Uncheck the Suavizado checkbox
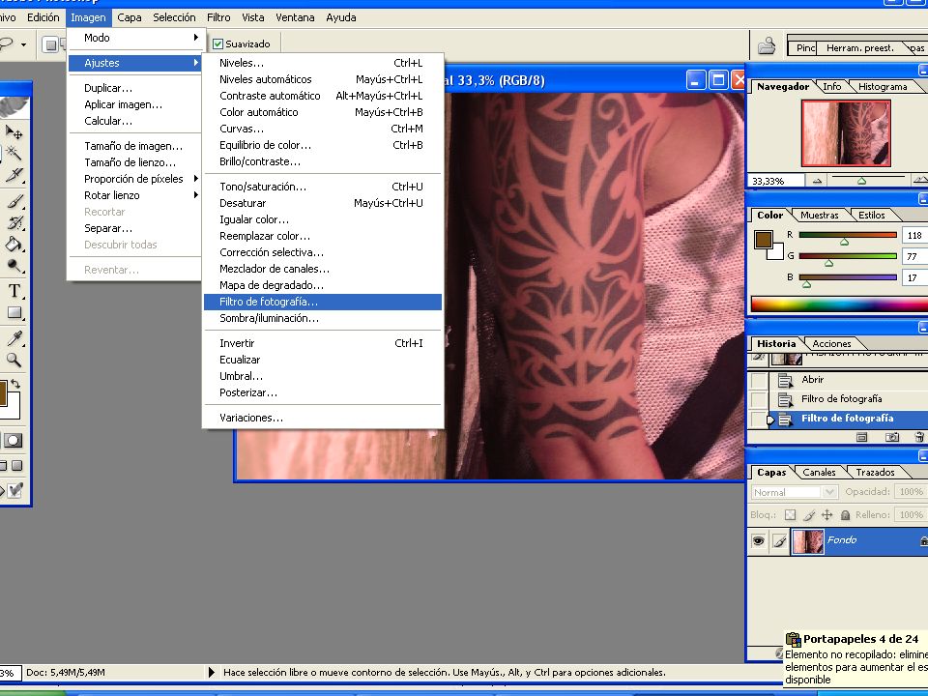This screenshot has width=928, height=696. click(x=217, y=43)
